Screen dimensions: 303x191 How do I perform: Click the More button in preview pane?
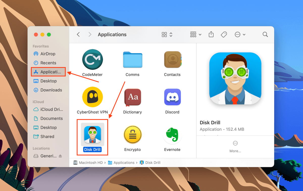(x=235, y=147)
